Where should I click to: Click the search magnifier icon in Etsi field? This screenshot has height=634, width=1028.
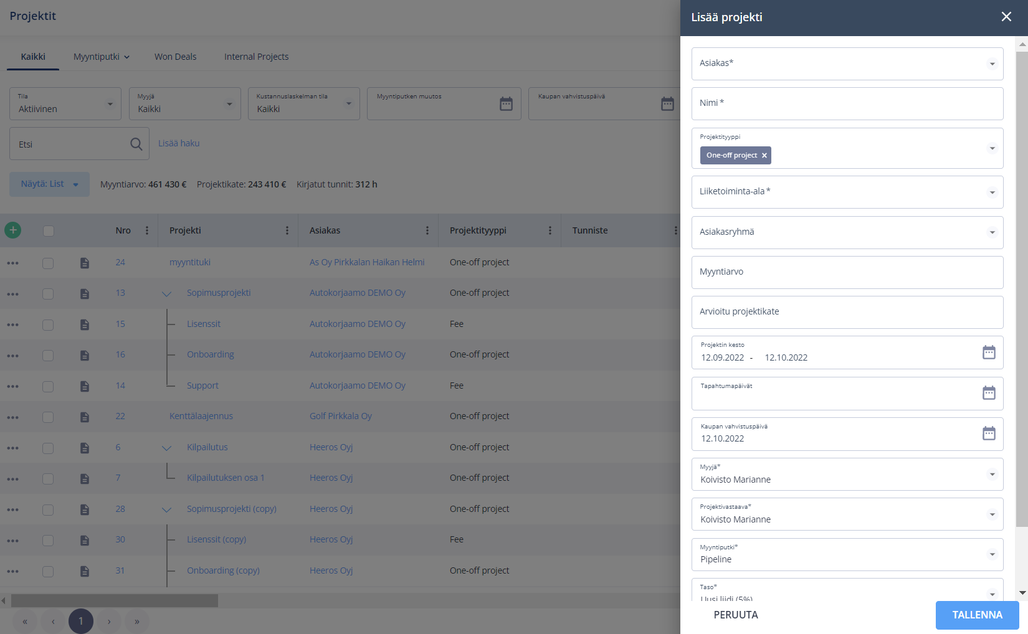pyautogui.click(x=136, y=144)
